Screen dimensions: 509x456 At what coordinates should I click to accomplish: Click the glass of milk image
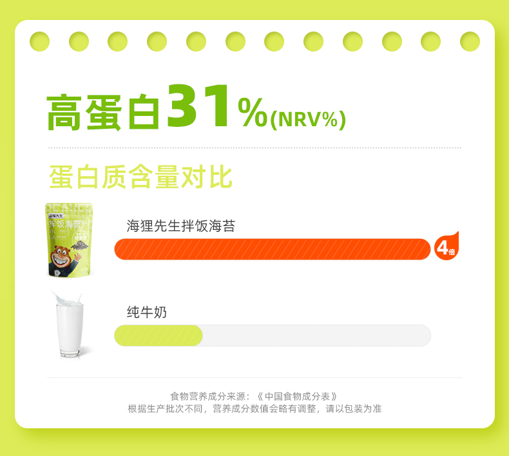click(69, 325)
